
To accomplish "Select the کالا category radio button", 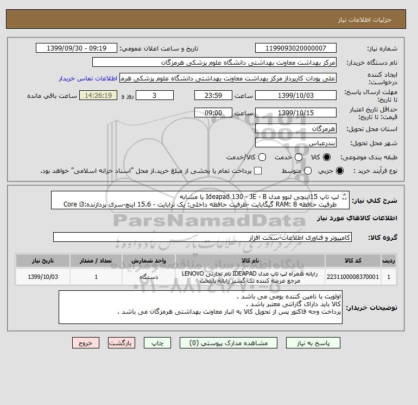I will pos(327,157).
